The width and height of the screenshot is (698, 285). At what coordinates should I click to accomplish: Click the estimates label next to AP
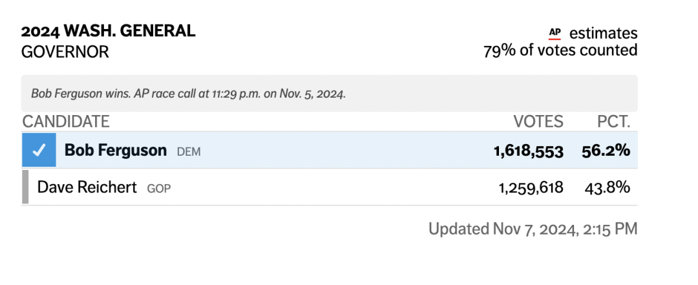(603, 34)
